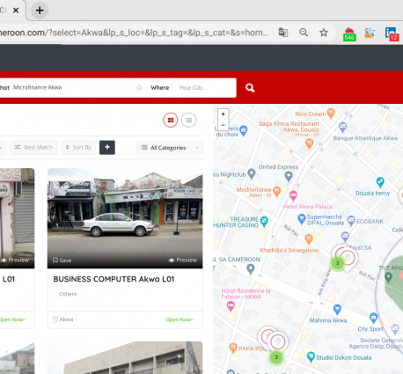Click the listing marker near Trust SA

click(348, 258)
